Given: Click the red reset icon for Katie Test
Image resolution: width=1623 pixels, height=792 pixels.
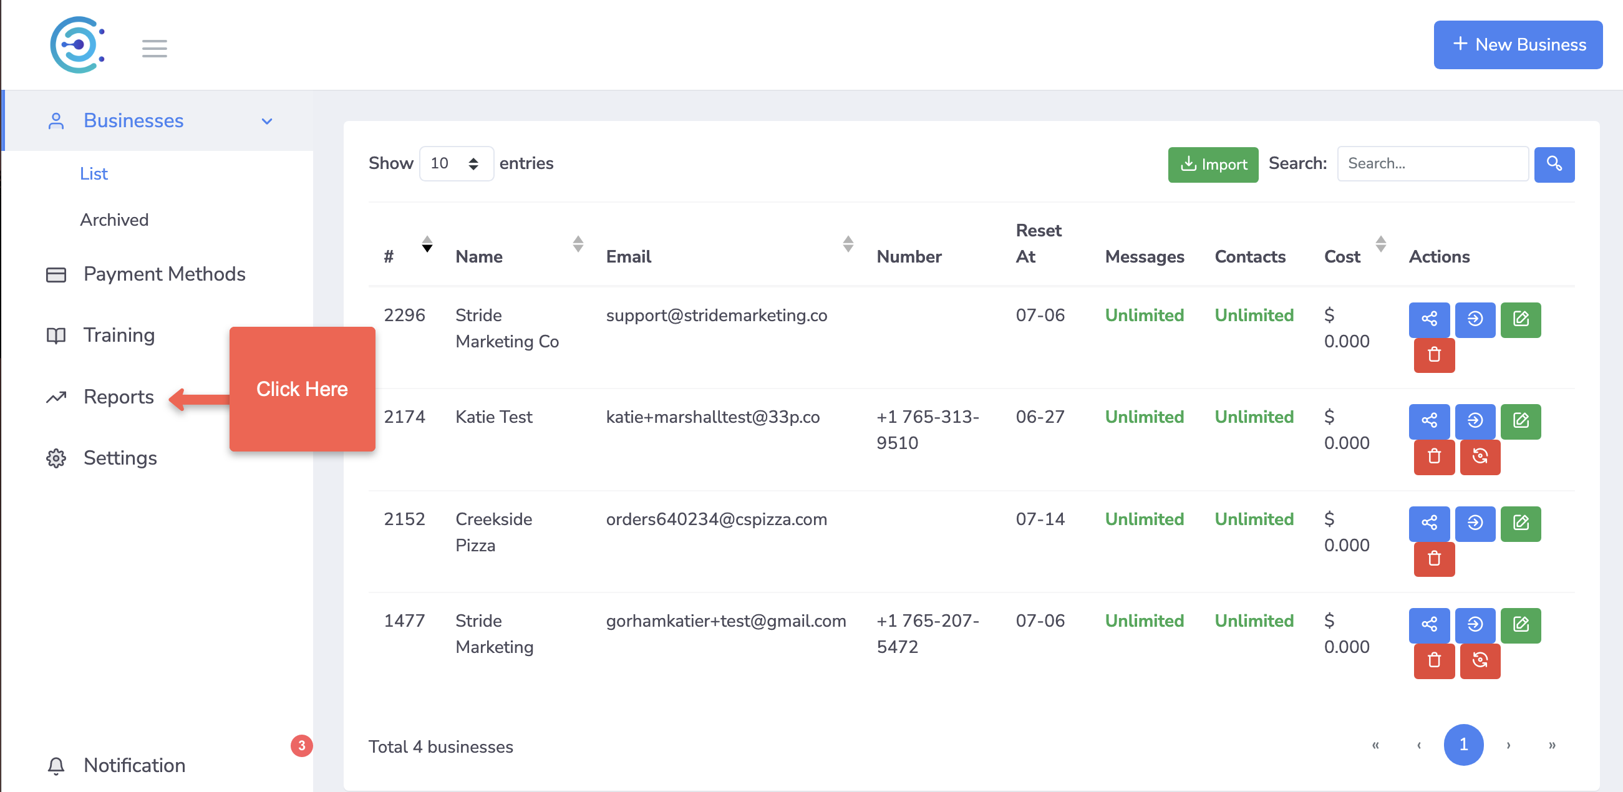Looking at the screenshot, I should pos(1480,456).
